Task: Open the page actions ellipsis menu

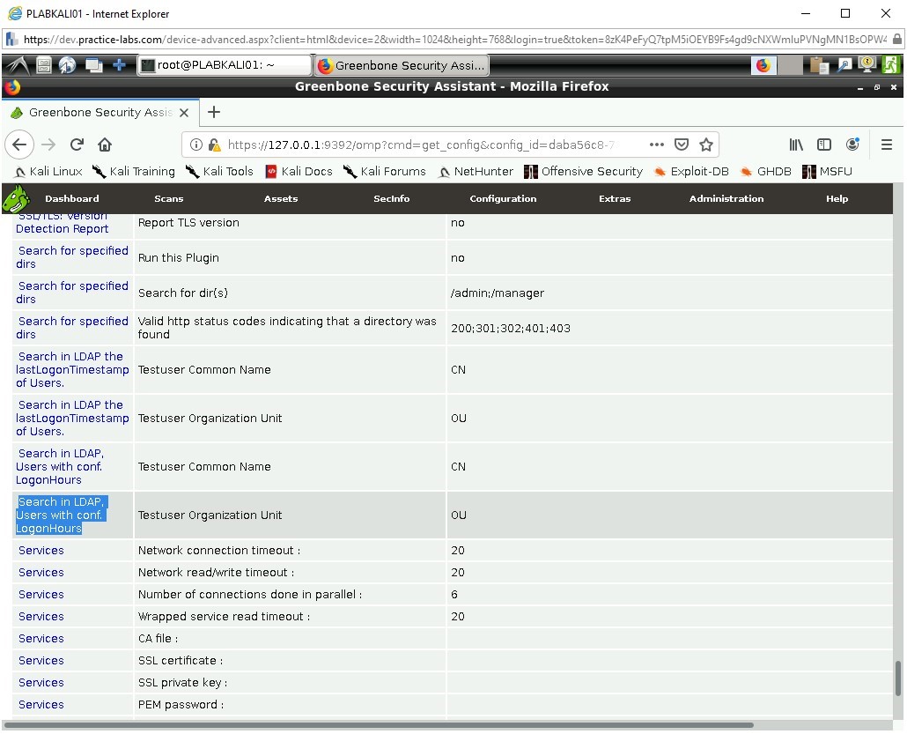Action: [656, 144]
